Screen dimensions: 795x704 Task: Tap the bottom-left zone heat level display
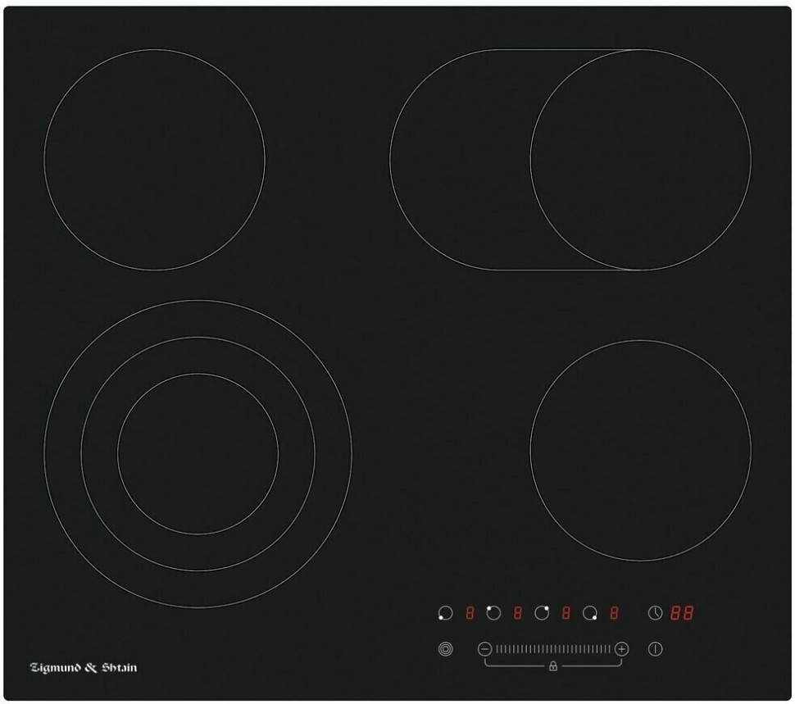(470, 613)
